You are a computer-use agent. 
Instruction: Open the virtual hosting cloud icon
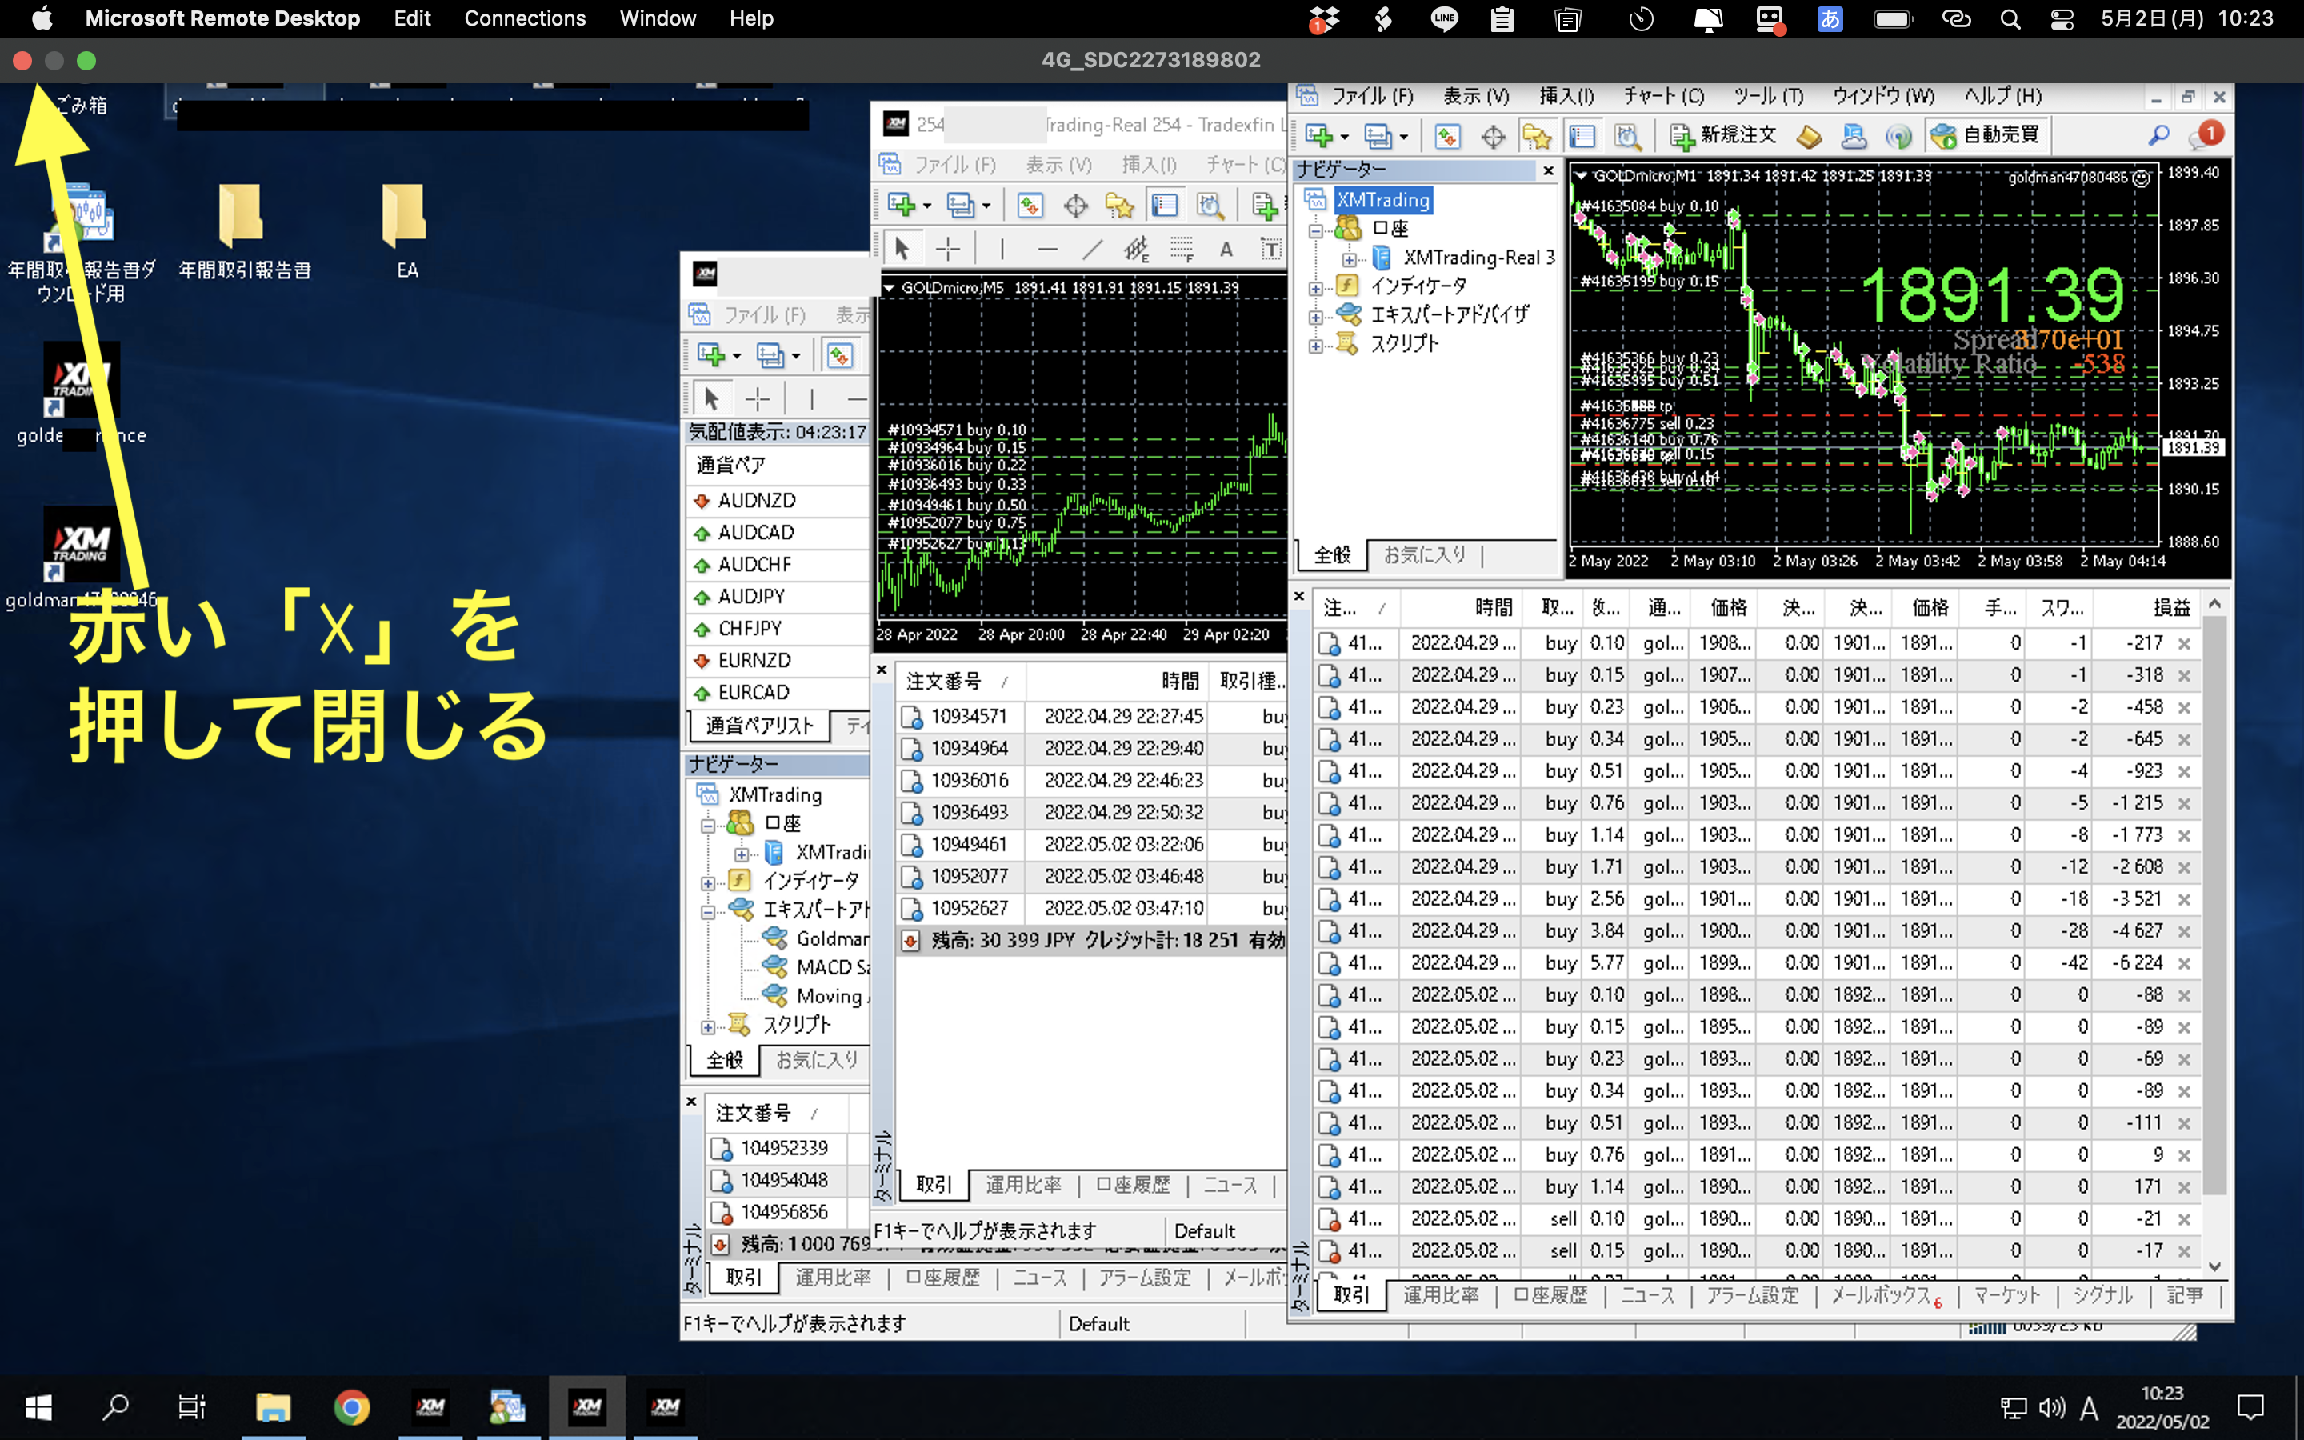click(x=1854, y=136)
